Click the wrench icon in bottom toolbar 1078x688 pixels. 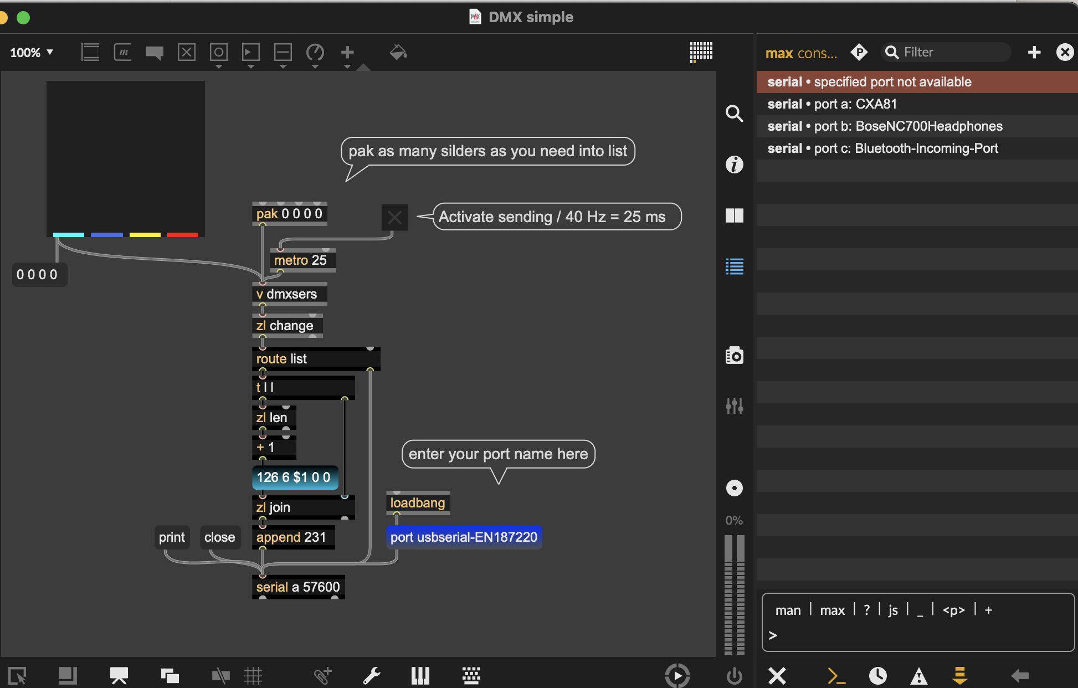[371, 675]
